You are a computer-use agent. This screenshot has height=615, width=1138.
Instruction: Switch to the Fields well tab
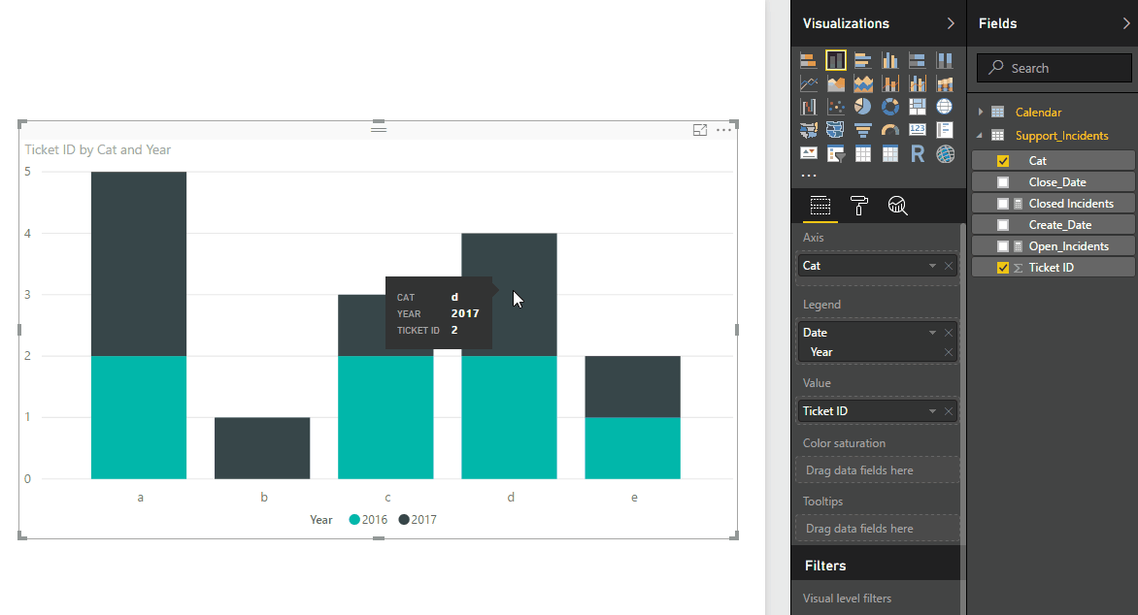pyautogui.click(x=820, y=206)
